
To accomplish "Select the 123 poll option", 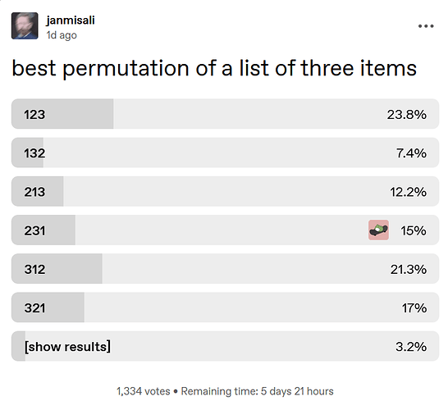I will coord(225,114).
